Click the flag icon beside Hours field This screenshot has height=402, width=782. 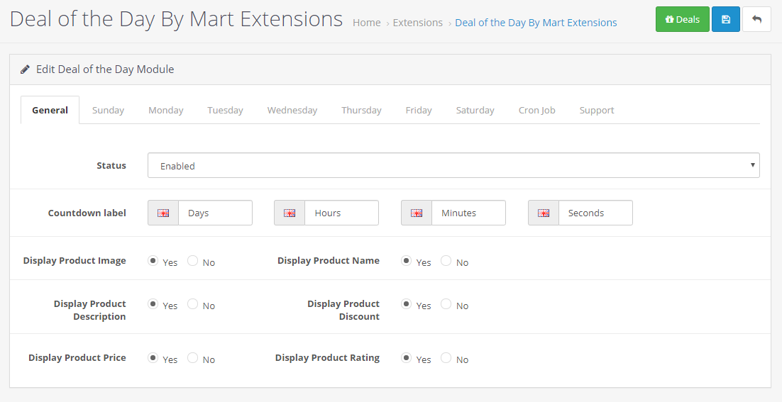click(290, 213)
